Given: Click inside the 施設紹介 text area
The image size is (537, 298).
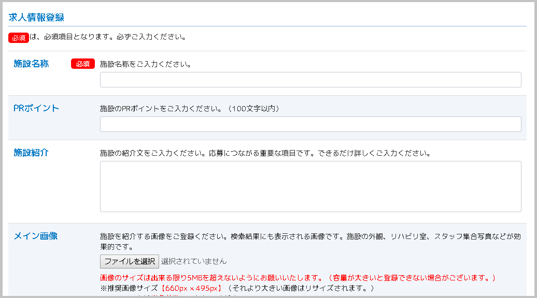Looking at the screenshot, I should (310, 186).
